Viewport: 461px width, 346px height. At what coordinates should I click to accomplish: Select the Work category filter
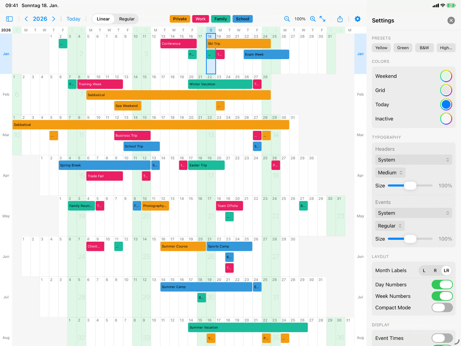(200, 19)
